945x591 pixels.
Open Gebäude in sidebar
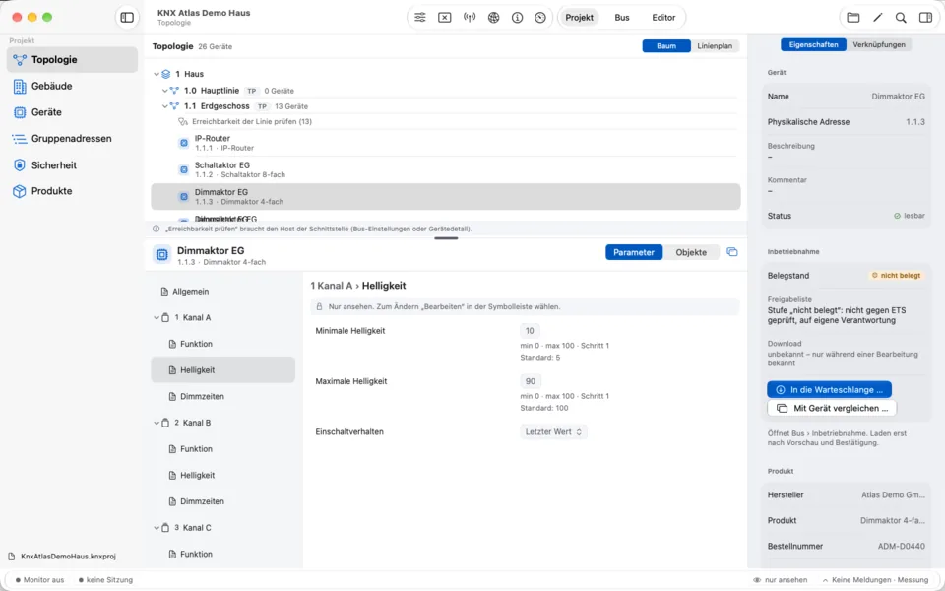click(x=72, y=87)
